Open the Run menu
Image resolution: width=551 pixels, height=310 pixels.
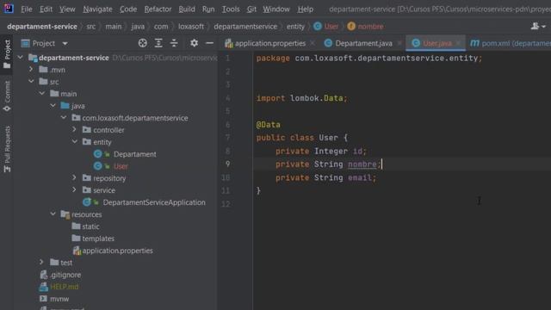(x=208, y=9)
